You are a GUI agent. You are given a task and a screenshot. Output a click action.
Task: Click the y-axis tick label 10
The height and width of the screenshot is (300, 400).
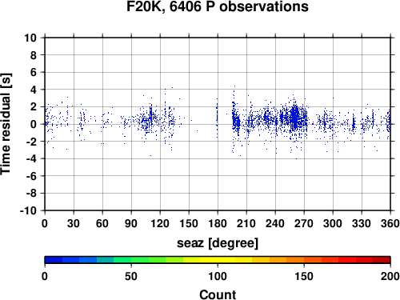tap(30, 38)
